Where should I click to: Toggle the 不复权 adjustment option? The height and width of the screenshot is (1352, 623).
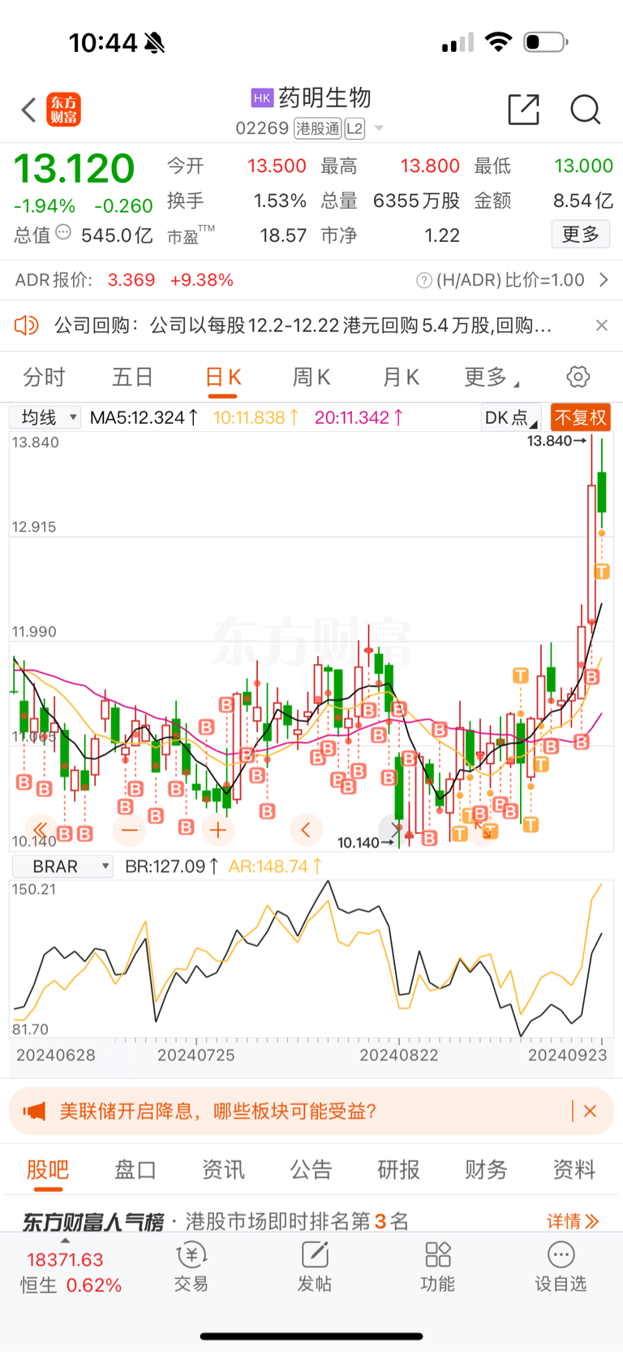[580, 417]
